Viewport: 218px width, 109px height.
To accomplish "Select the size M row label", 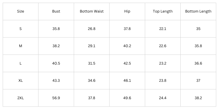I will click(21, 46).
